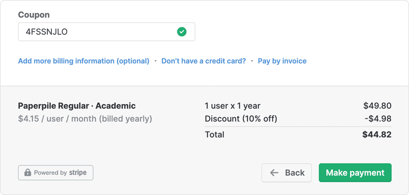Click the Coupon field label
The width and height of the screenshot is (409, 195).
pyautogui.click(x=34, y=15)
